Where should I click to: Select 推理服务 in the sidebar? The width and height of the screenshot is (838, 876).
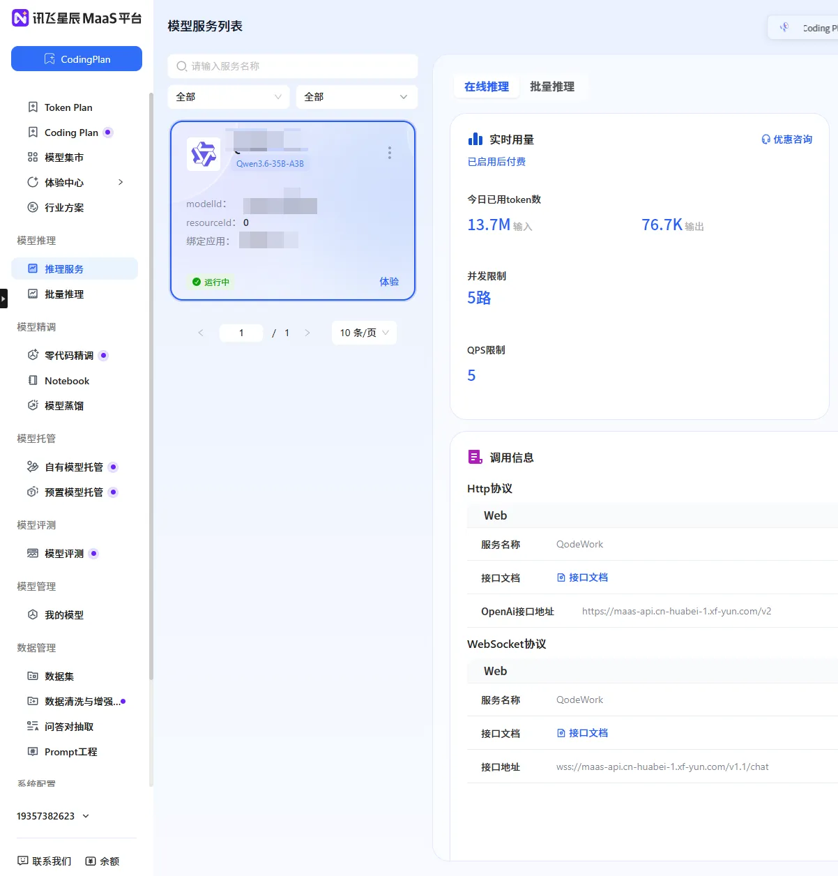coord(75,269)
